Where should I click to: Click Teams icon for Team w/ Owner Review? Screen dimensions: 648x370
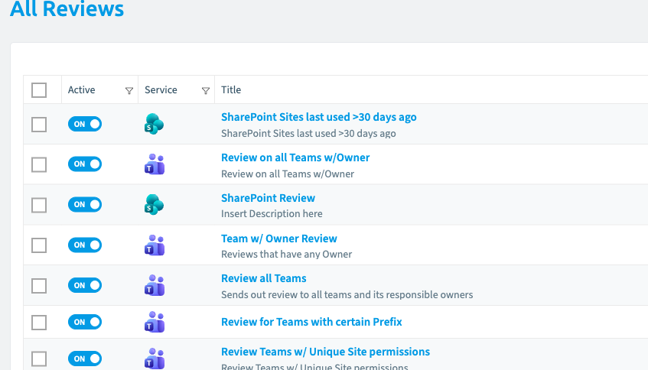[155, 245]
